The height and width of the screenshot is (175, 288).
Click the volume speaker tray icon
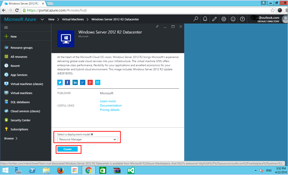pyautogui.click(x=261, y=170)
